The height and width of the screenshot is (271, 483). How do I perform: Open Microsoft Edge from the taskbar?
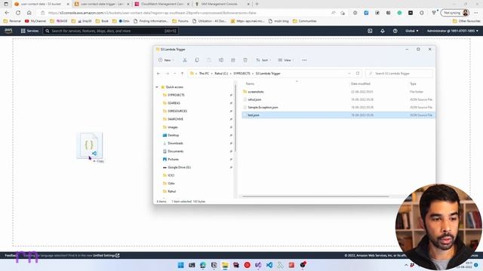click(x=203, y=265)
